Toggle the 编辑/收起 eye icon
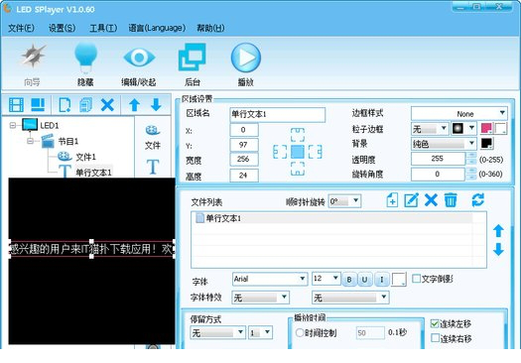 139,58
